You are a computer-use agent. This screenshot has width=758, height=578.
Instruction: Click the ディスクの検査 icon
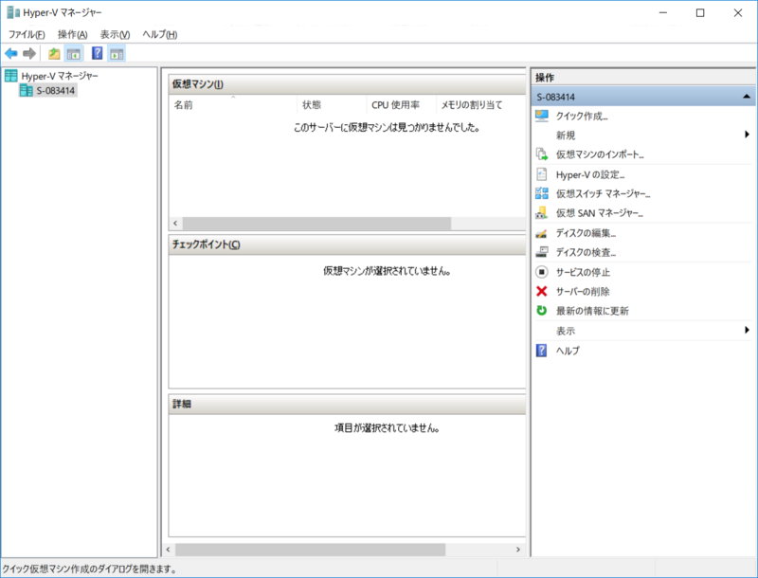(x=542, y=252)
